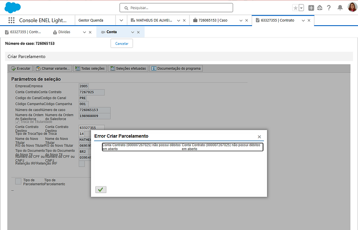Focus the Pesquisar search field

point(176,8)
